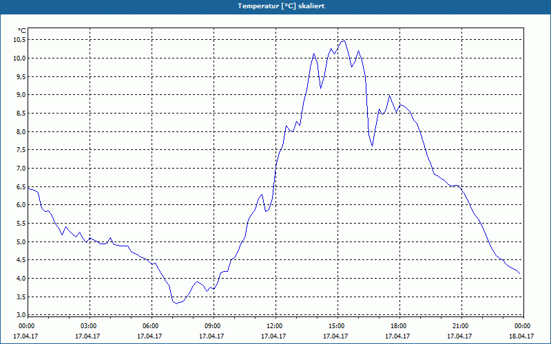Image resolution: width=551 pixels, height=344 pixels.
Task: Select the 10,5 y-axis label
Action: click(20, 40)
